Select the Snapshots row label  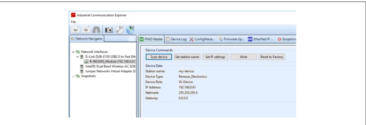click(88, 76)
